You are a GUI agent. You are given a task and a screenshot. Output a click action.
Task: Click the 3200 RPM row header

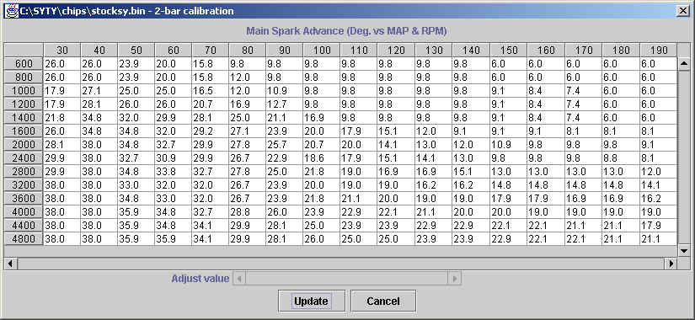coord(24,184)
